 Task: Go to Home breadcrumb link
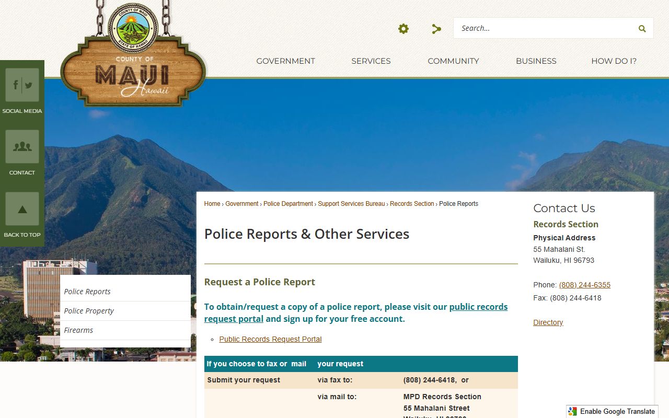[x=212, y=204]
